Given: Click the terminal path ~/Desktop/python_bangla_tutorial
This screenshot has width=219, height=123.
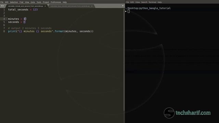Looking at the screenshot, I should click(148, 8).
